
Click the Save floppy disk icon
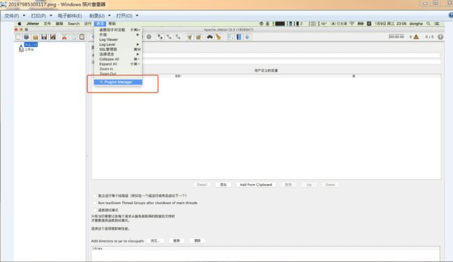click(x=44, y=37)
